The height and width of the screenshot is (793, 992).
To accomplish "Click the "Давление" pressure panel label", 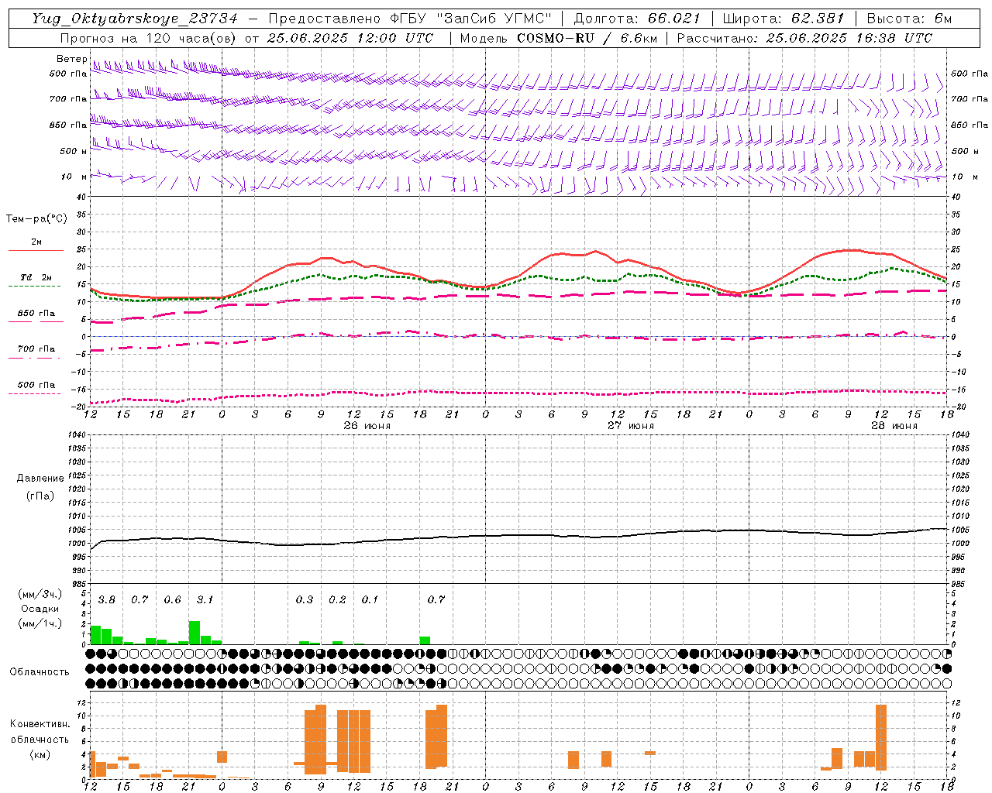I will click(40, 479).
